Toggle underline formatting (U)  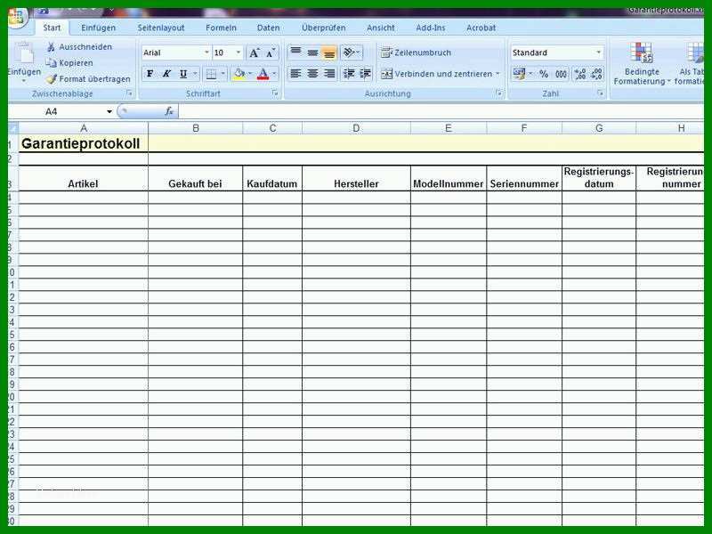[183, 74]
